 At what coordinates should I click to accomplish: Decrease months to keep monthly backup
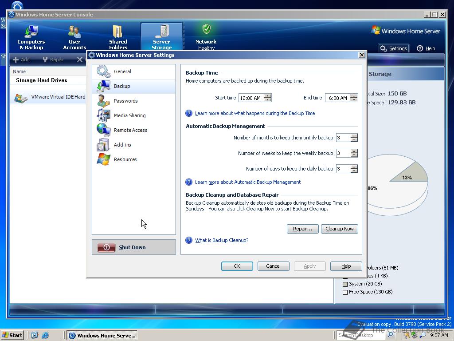tap(354, 139)
